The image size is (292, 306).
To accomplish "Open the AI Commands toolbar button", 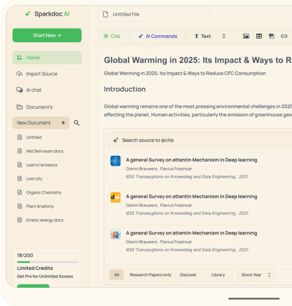I will coord(158,36).
